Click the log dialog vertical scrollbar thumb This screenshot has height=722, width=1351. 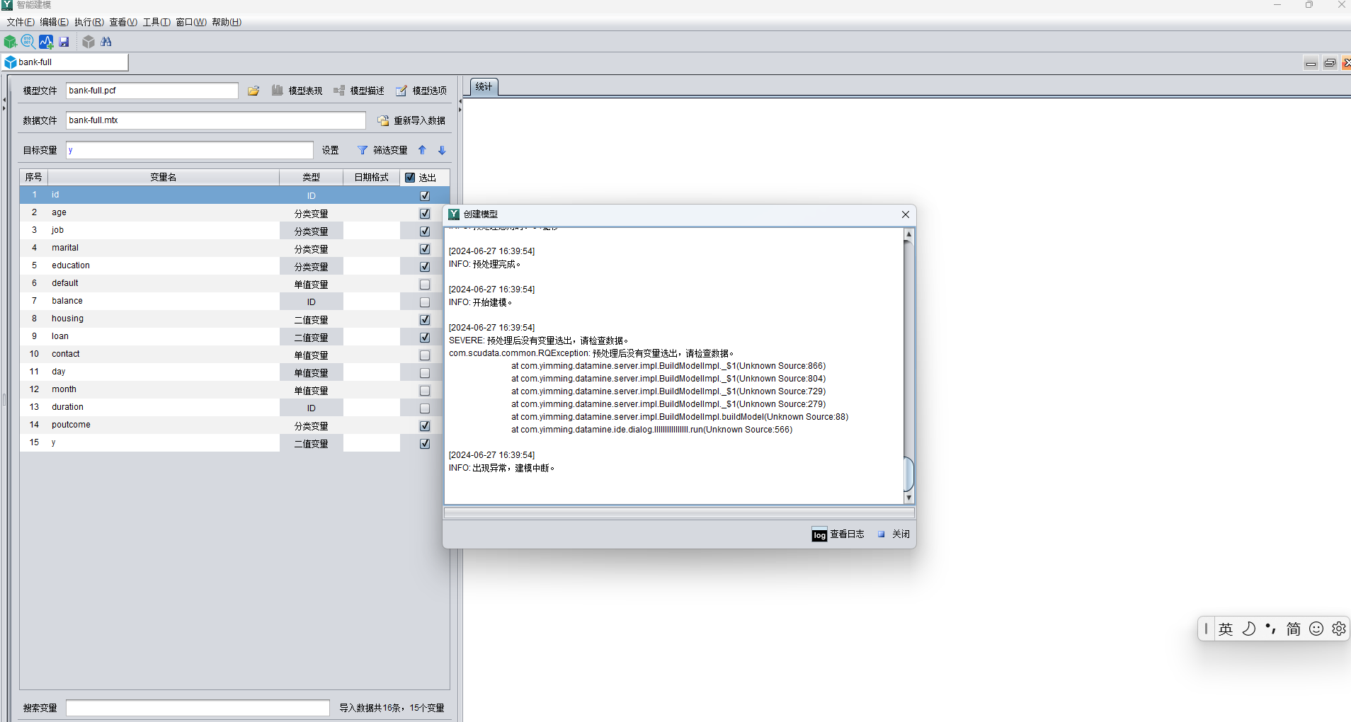pyautogui.click(x=909, y=474)
